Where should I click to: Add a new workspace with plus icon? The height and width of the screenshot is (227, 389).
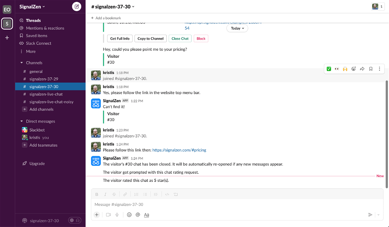pos(7,38)
